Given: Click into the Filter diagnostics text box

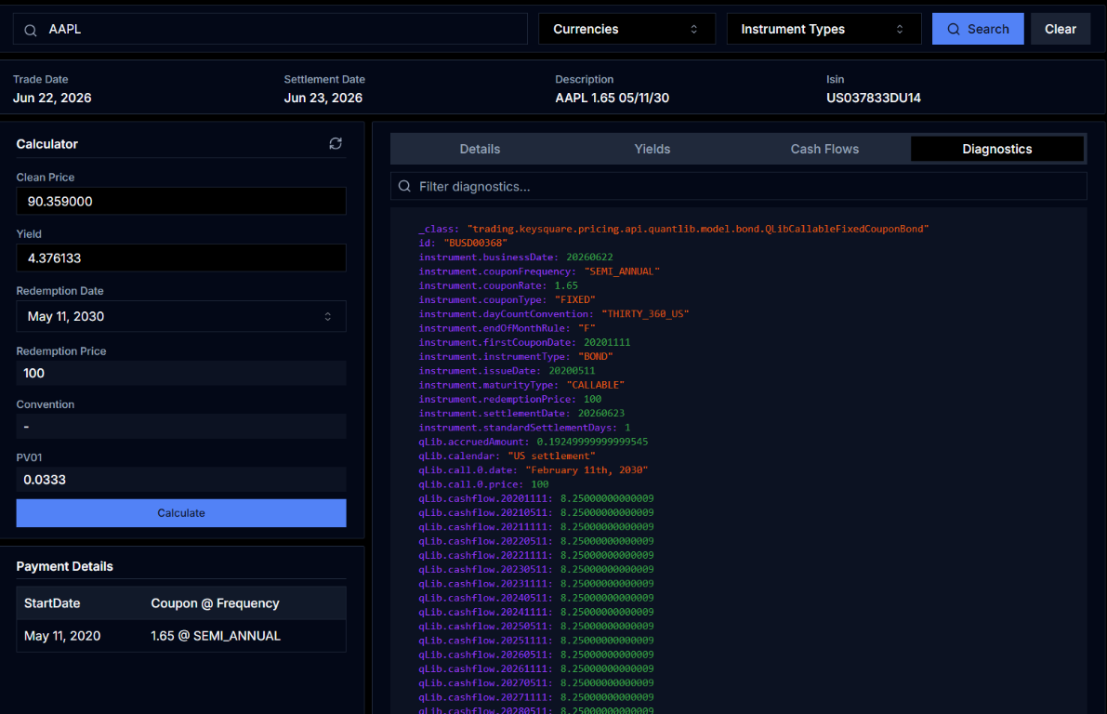Looking at the screenshot, I should [739, 187].
